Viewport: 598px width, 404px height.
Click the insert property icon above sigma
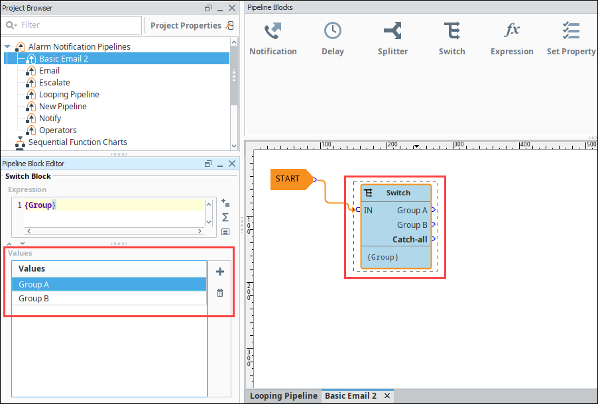coord(225,203)
